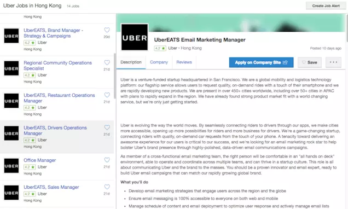
Task: Open Regional Community Operations Specialist job
Action: coord(57,66)
